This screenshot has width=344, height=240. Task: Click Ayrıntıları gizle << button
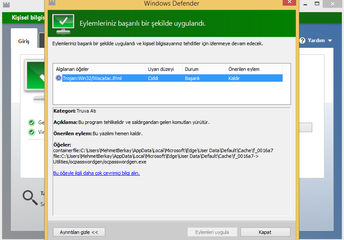tap(79, 232)
